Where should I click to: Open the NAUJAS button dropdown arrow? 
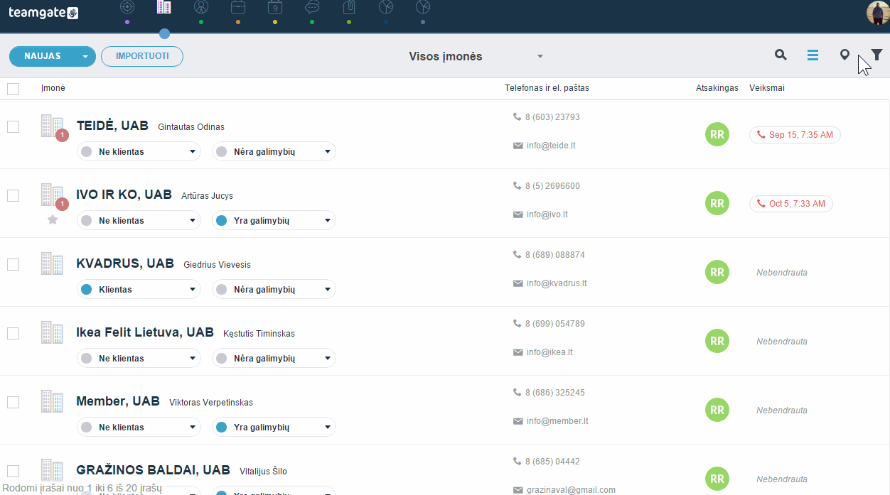pos(85,57)
